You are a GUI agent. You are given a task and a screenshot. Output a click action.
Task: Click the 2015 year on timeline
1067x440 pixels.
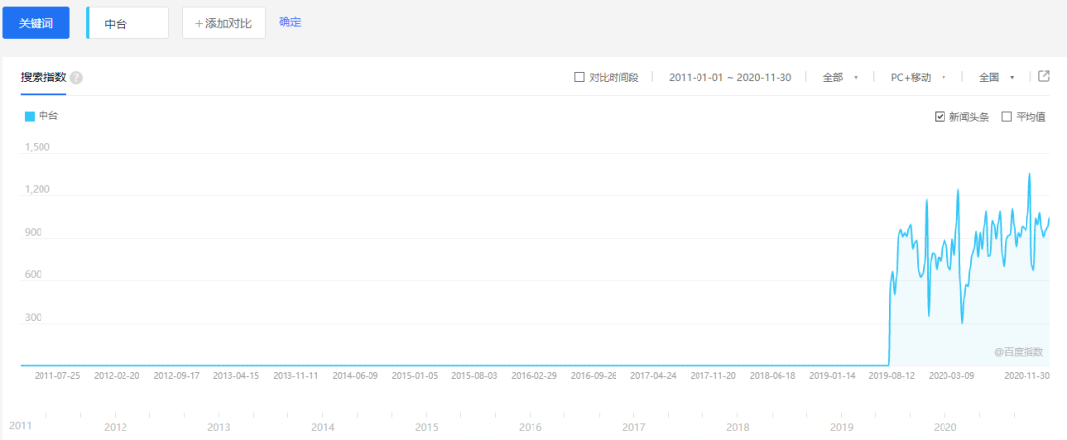point(426,428)
